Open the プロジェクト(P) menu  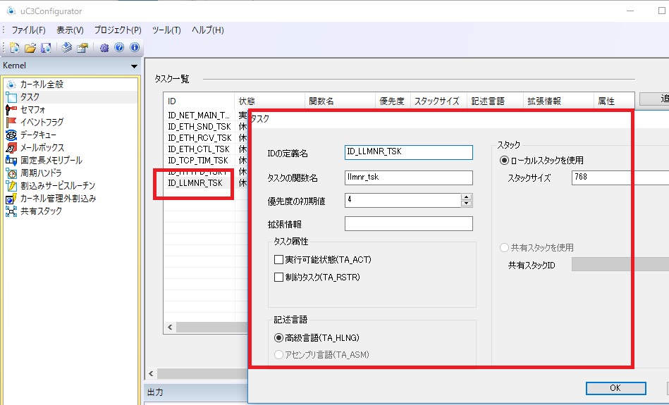pos(118,30)
